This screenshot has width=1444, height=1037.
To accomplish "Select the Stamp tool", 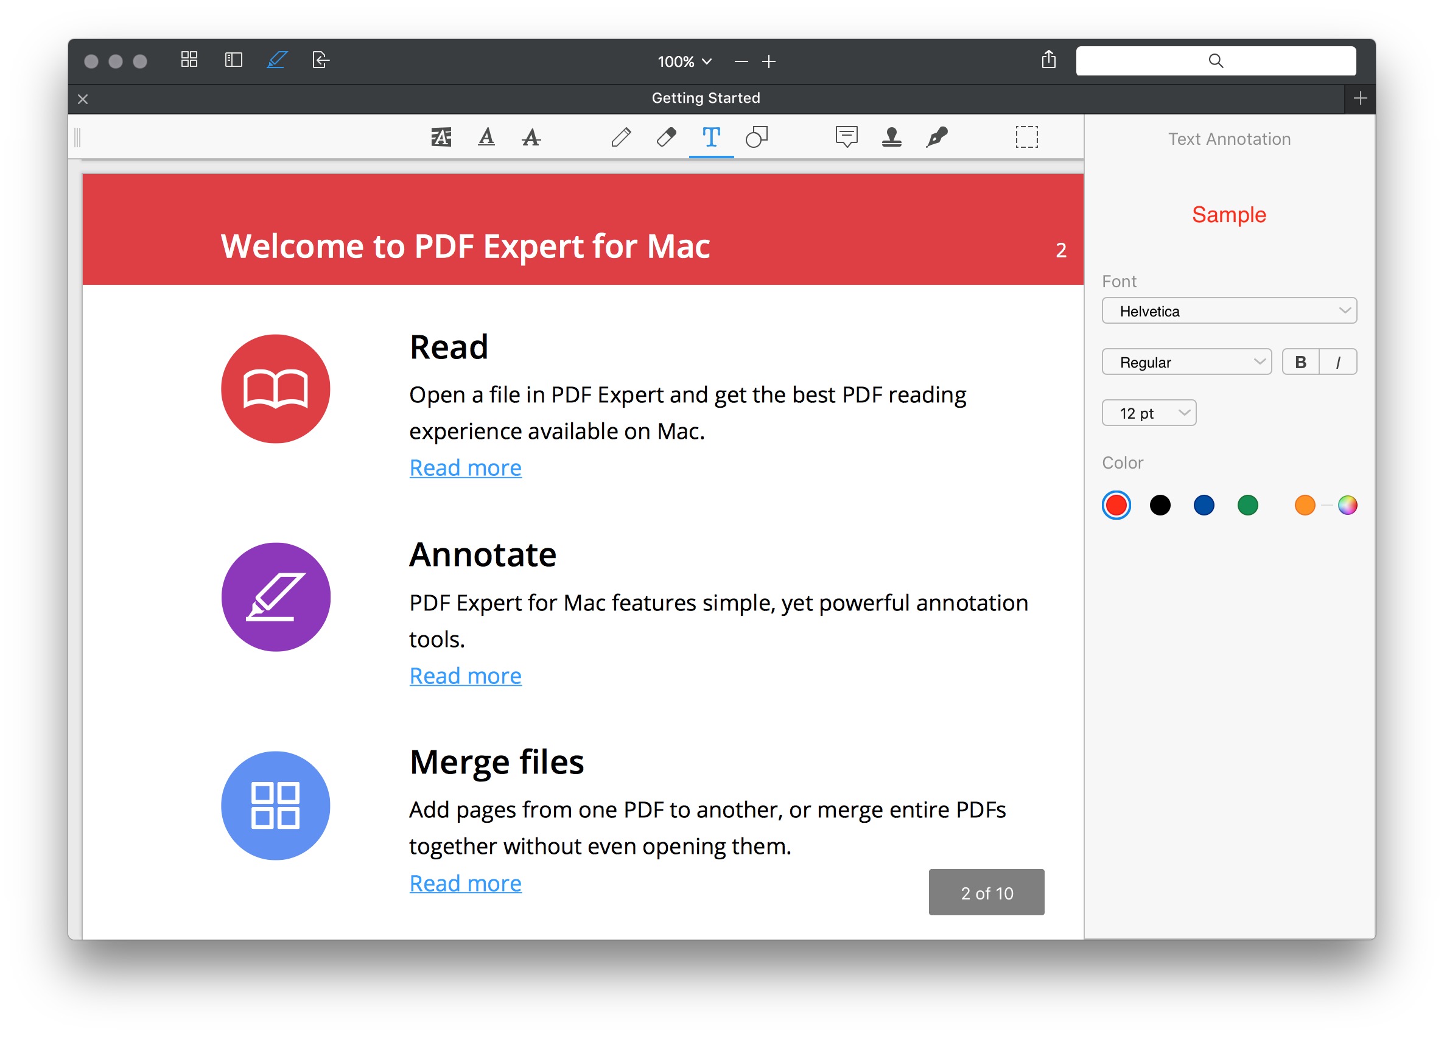I will tap(891, 137).
